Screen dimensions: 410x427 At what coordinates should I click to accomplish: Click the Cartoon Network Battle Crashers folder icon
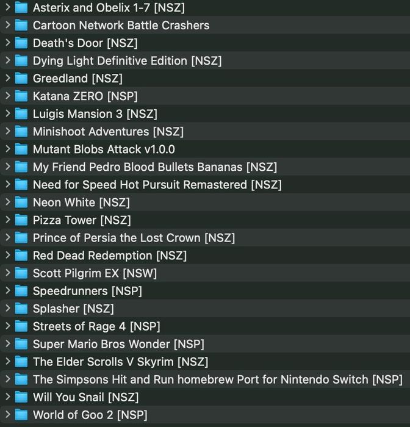click(21, 26)
